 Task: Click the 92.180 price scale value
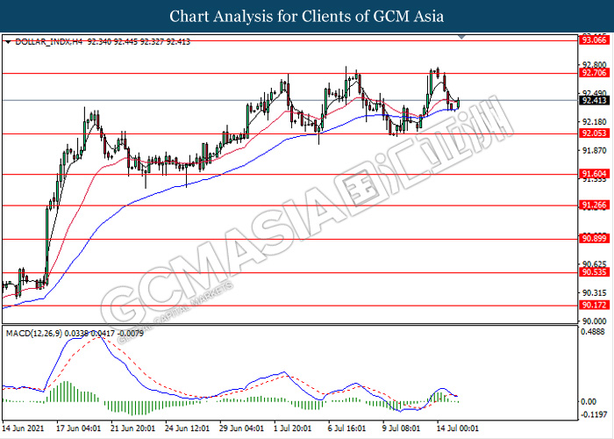(595, 122)
